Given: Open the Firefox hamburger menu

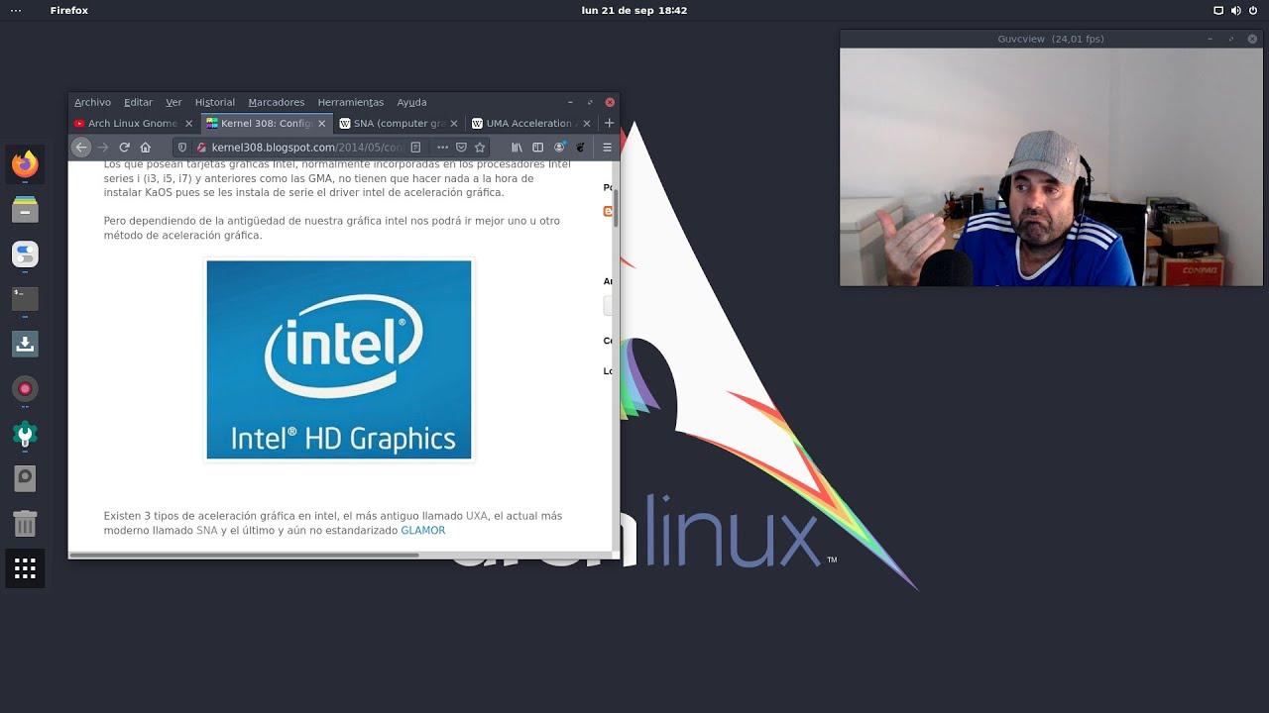Looking at the screenshot, I should (x=606, y=147).
